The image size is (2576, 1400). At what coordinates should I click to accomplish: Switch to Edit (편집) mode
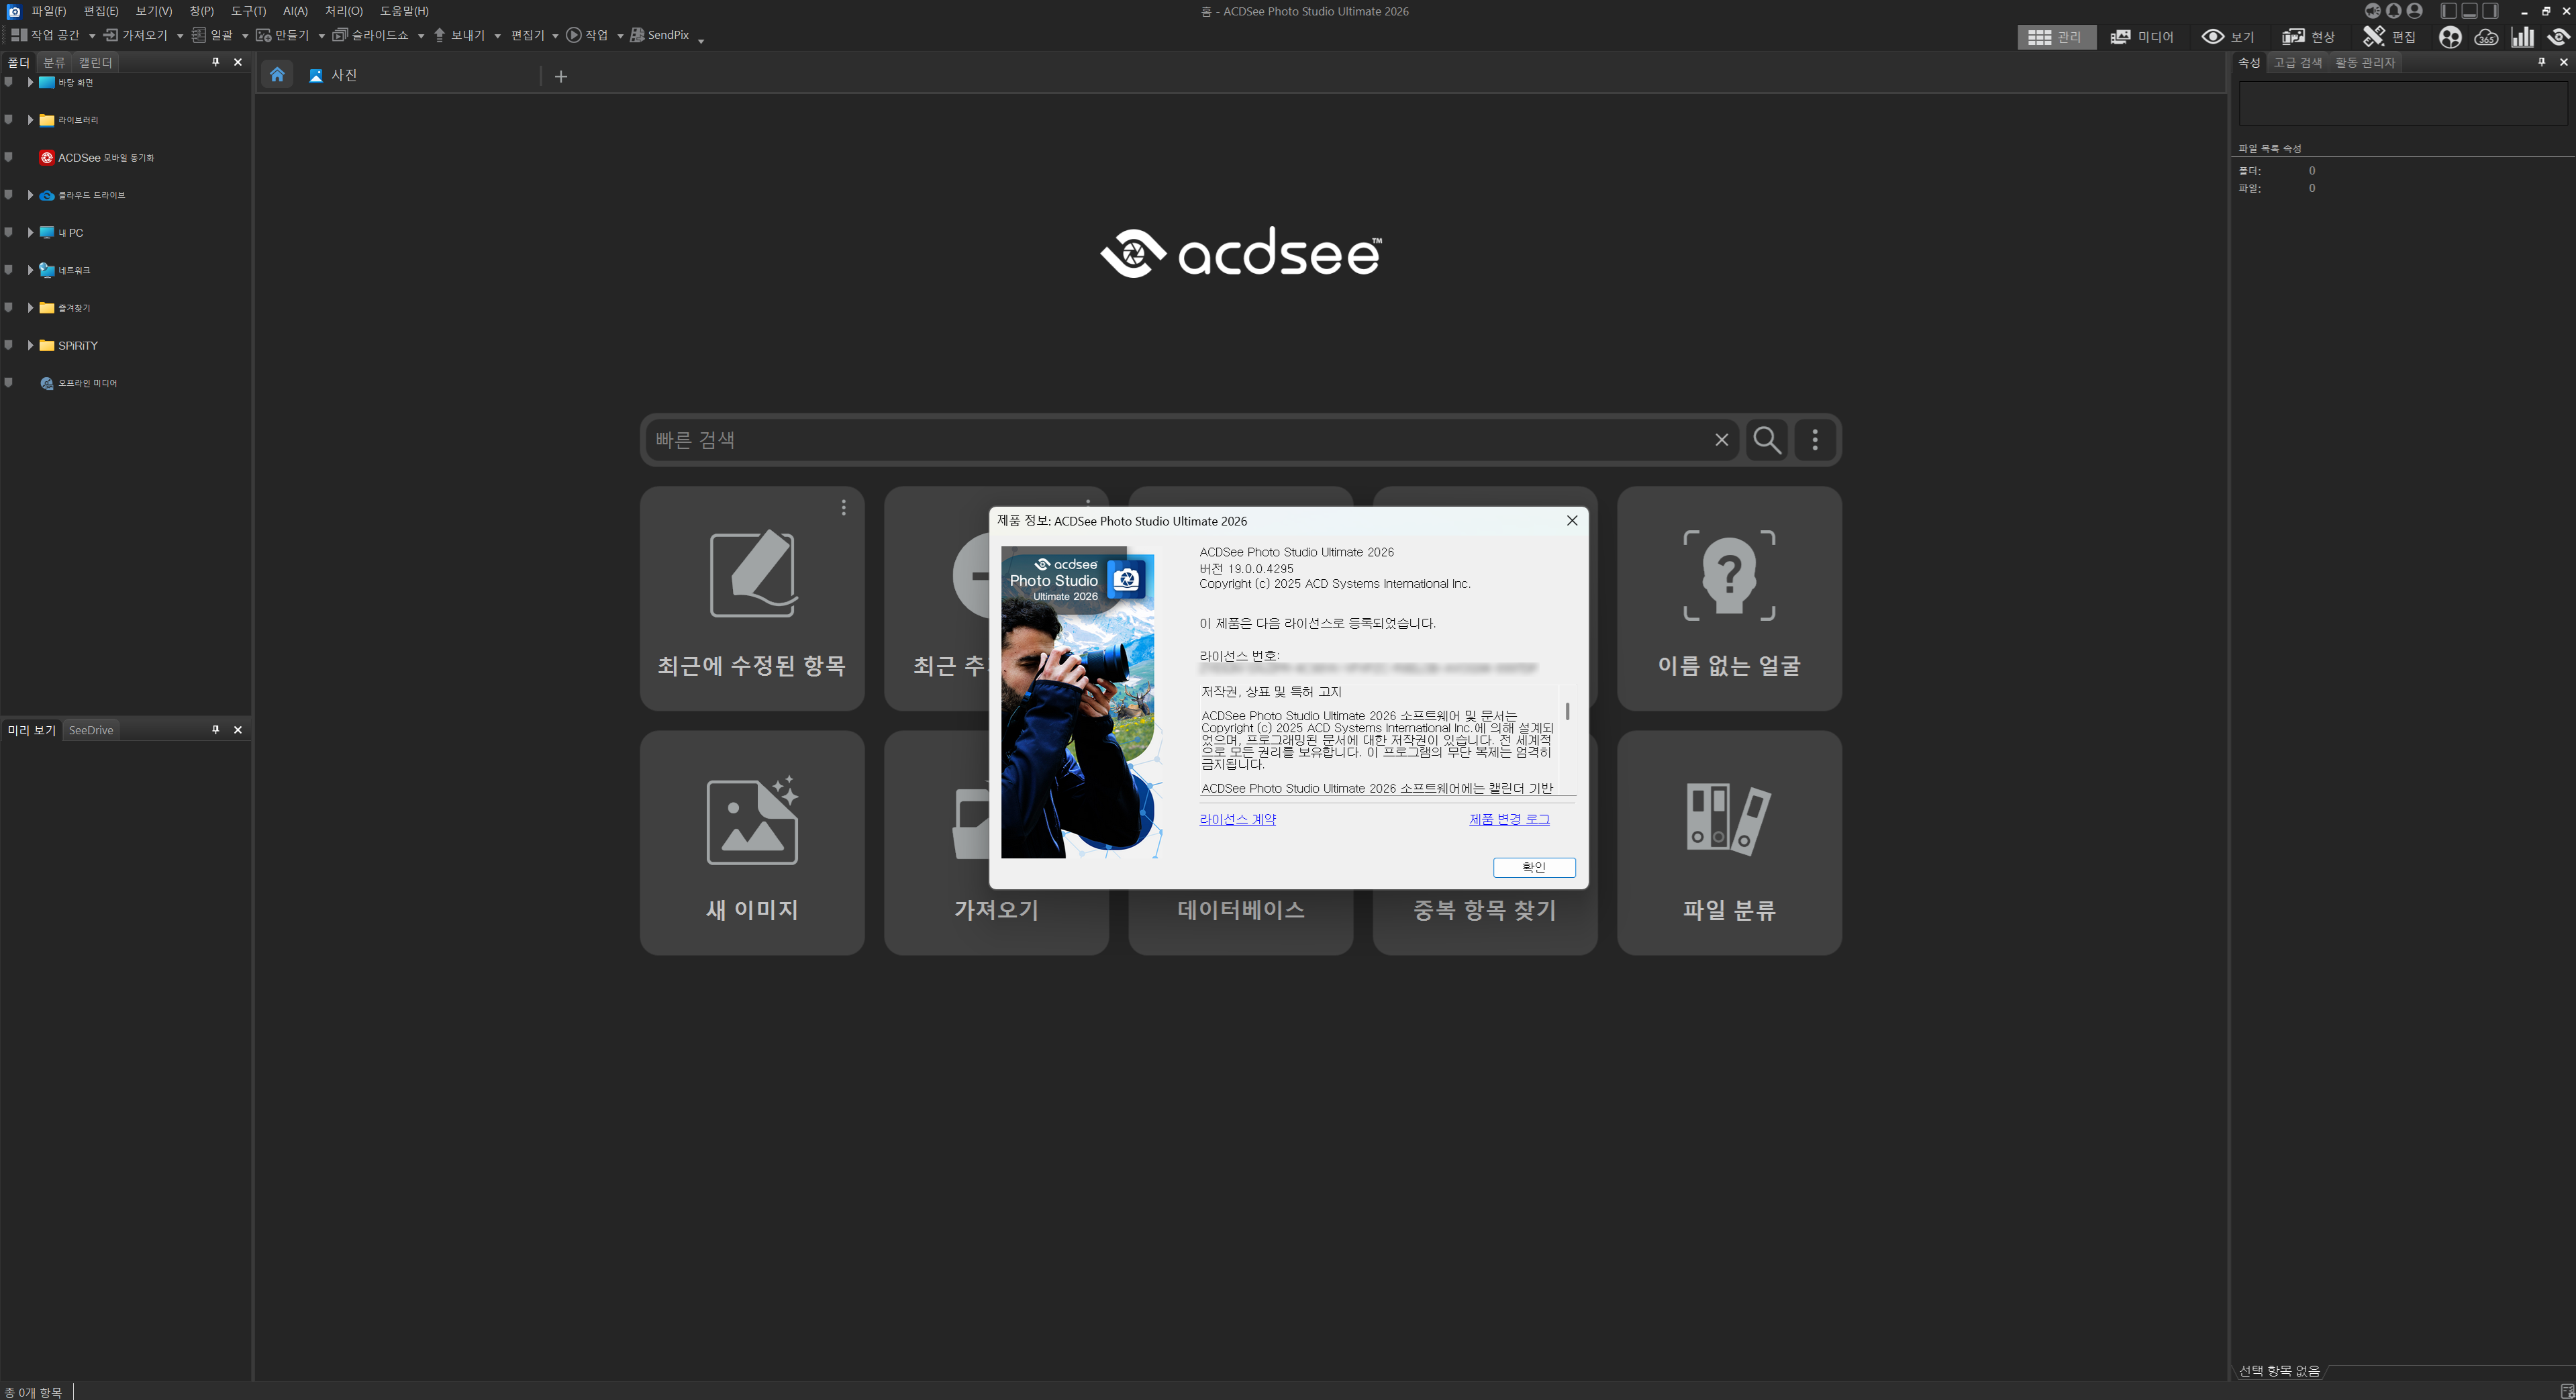coord(2389,37)
